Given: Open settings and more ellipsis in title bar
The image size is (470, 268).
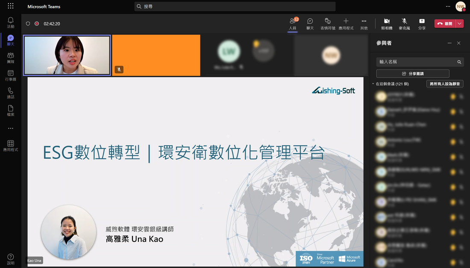Looking at the screenshot, I should click(x=448, y=6).
